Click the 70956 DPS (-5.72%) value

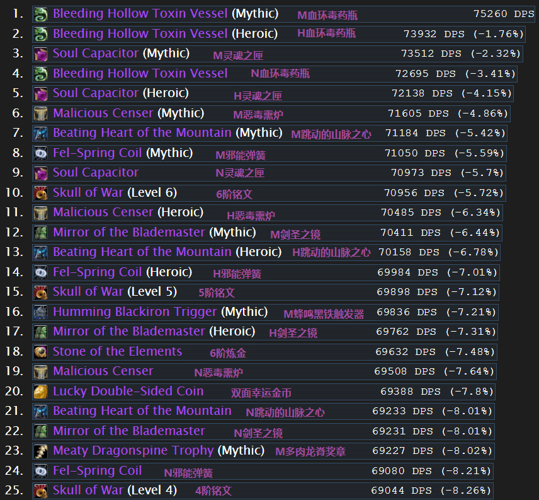[x=444, y=193]
